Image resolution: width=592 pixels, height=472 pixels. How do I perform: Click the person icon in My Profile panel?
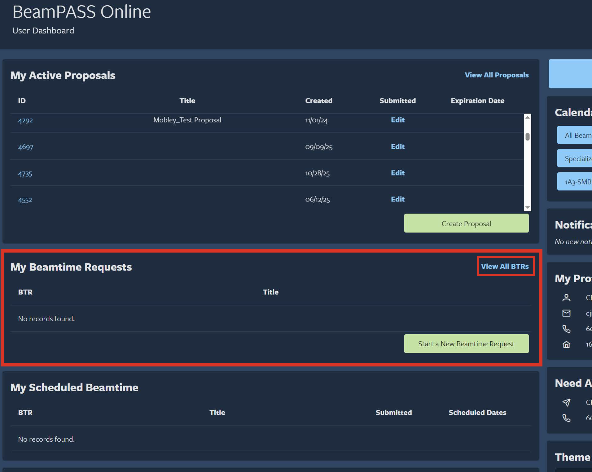[x=566, y=297]
